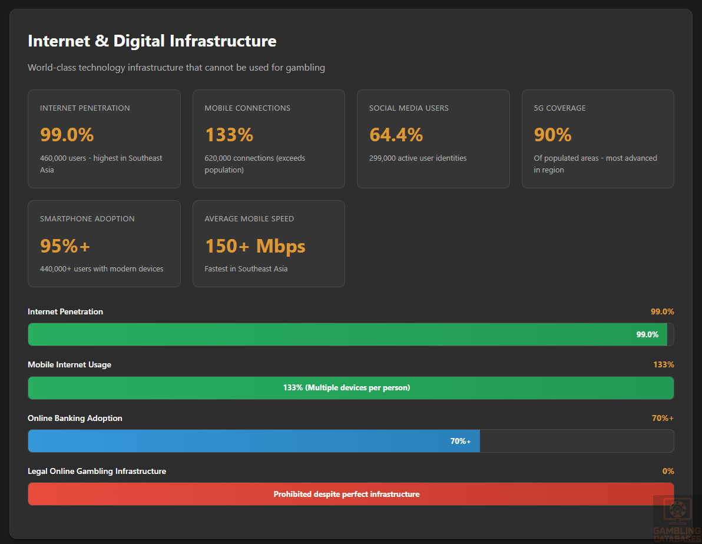
Task: Click the Internet & Digital Infrastructure heading
Action: [152, 41]
